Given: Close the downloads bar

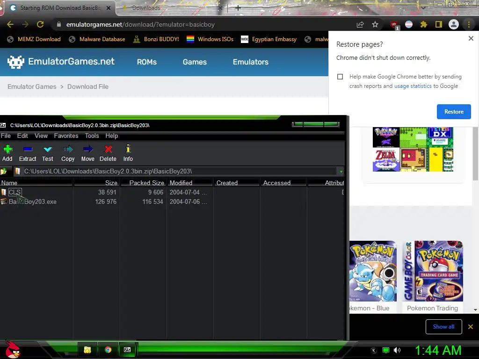Looking at the screenshot, I should click(471, 327).
